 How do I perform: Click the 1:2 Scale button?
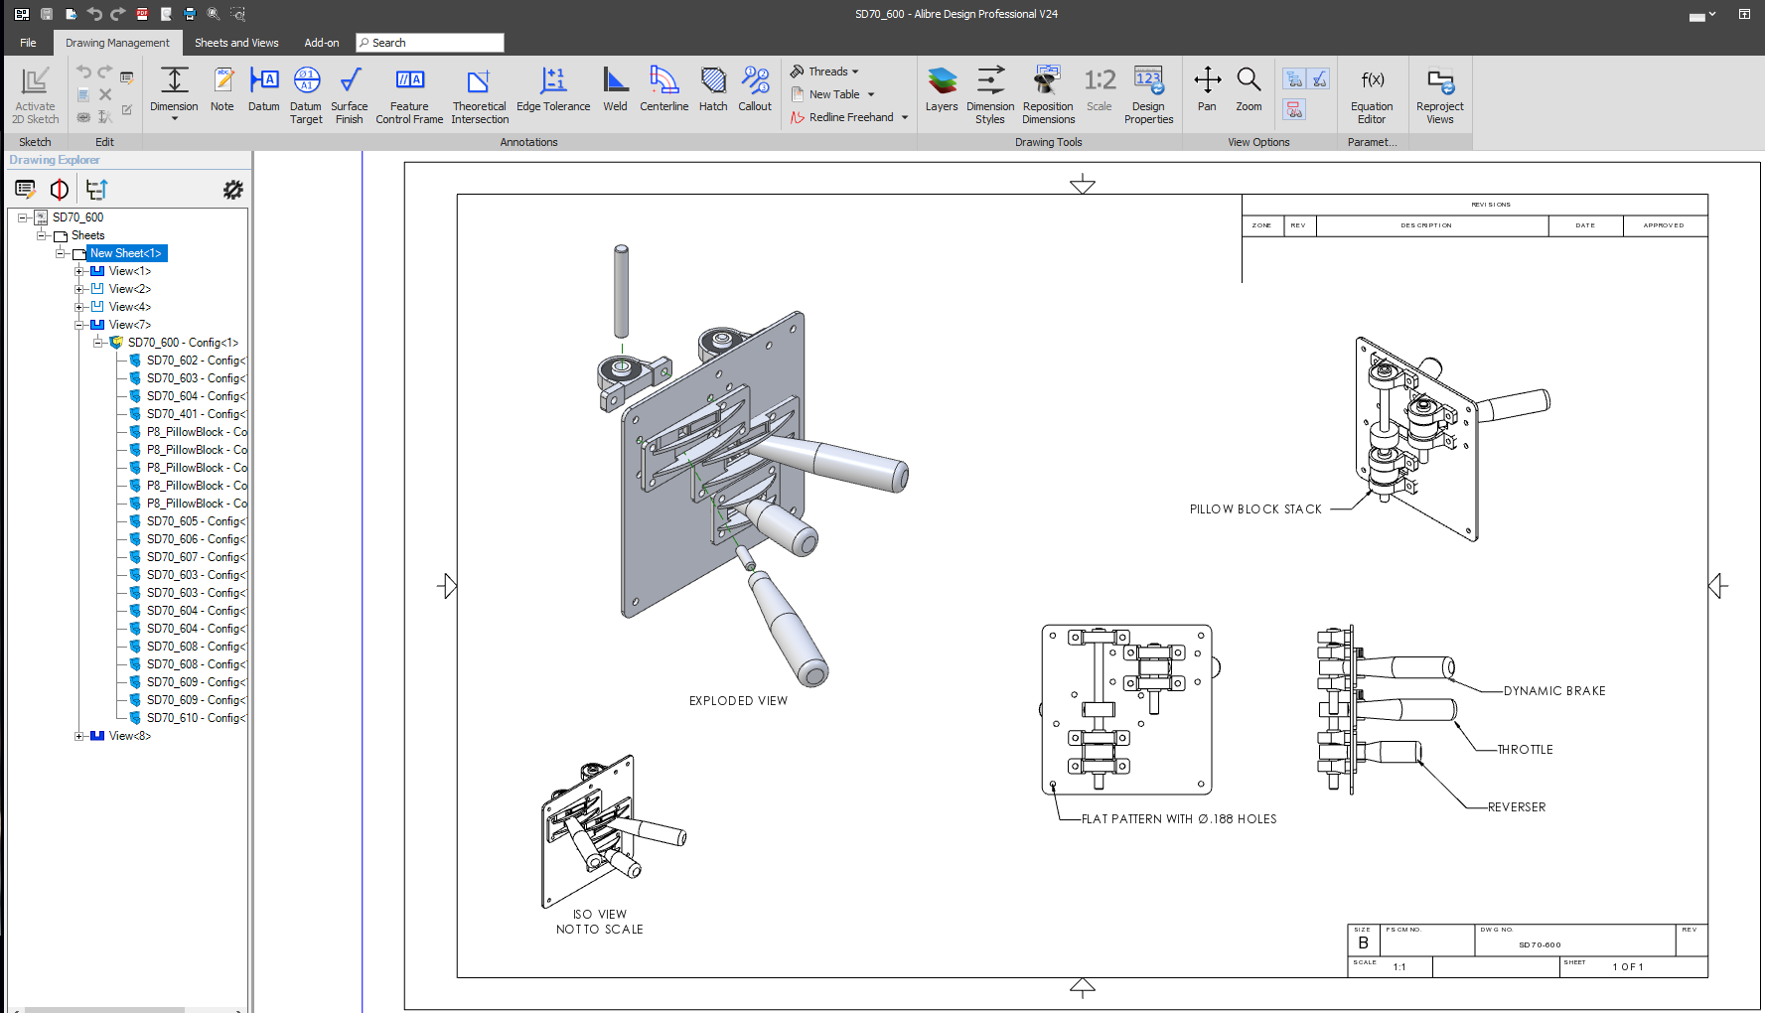point(1100,89)
